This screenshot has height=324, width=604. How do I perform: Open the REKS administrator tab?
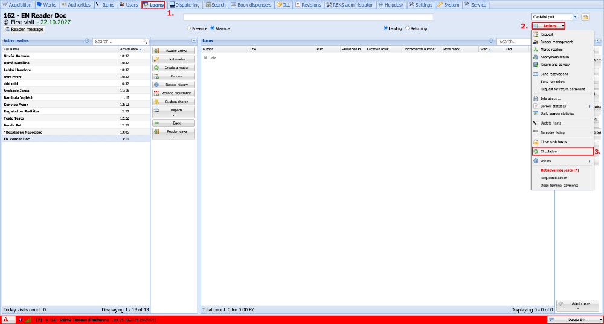tap(349, 5)
